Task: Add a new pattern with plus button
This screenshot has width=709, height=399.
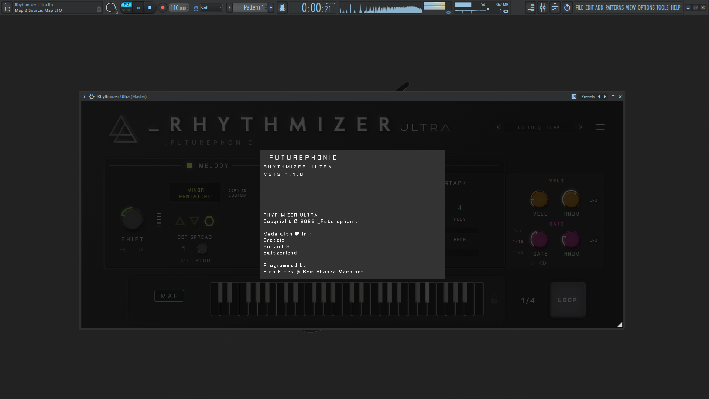Action: 271,7
